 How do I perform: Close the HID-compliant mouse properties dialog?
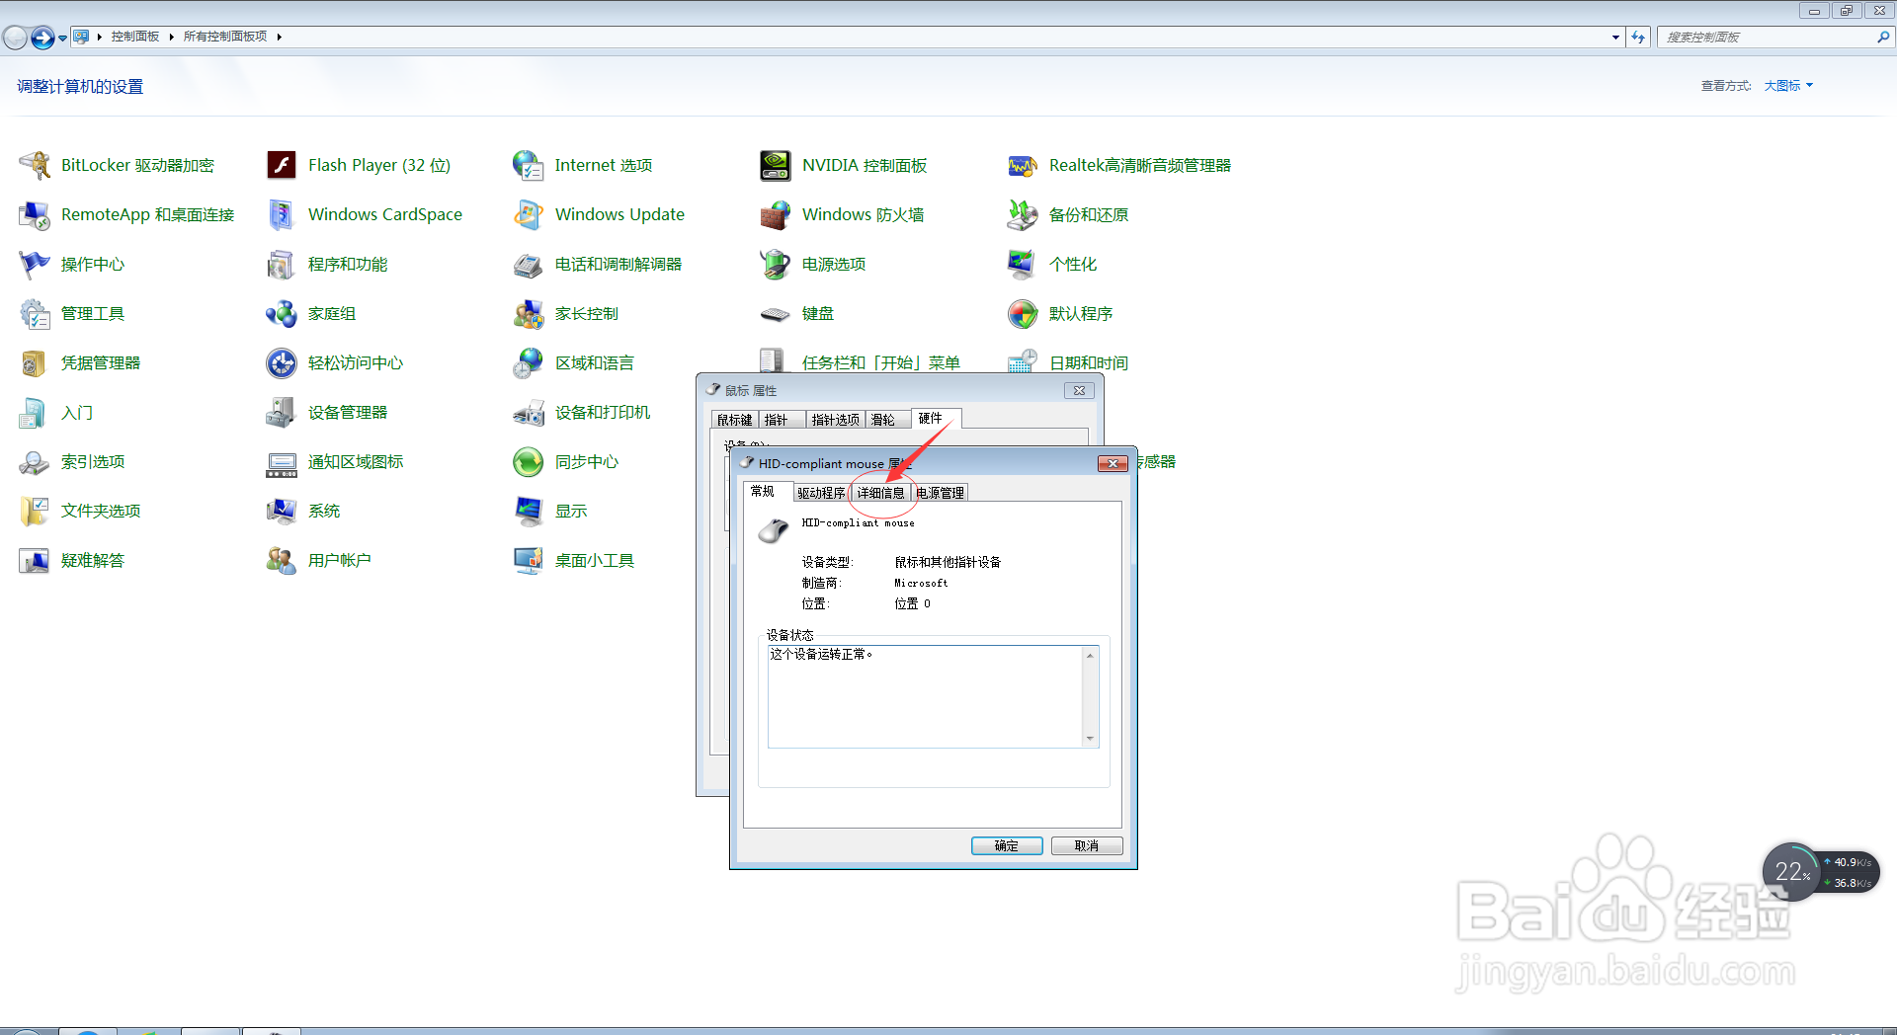point(1113,463)
